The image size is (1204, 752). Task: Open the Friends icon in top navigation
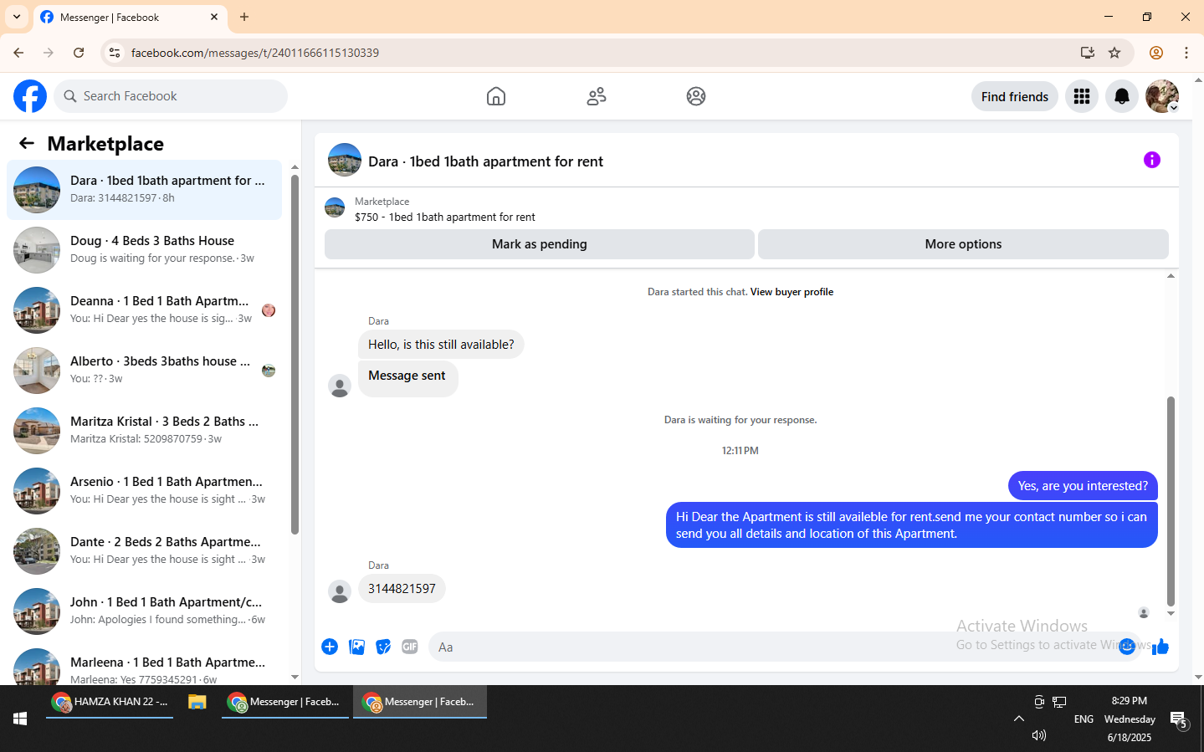coord(597,96)
